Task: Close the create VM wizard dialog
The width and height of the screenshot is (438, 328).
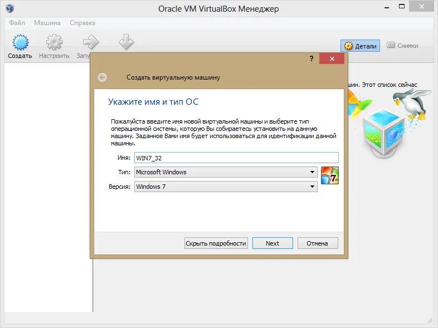Action: (332, 58)
